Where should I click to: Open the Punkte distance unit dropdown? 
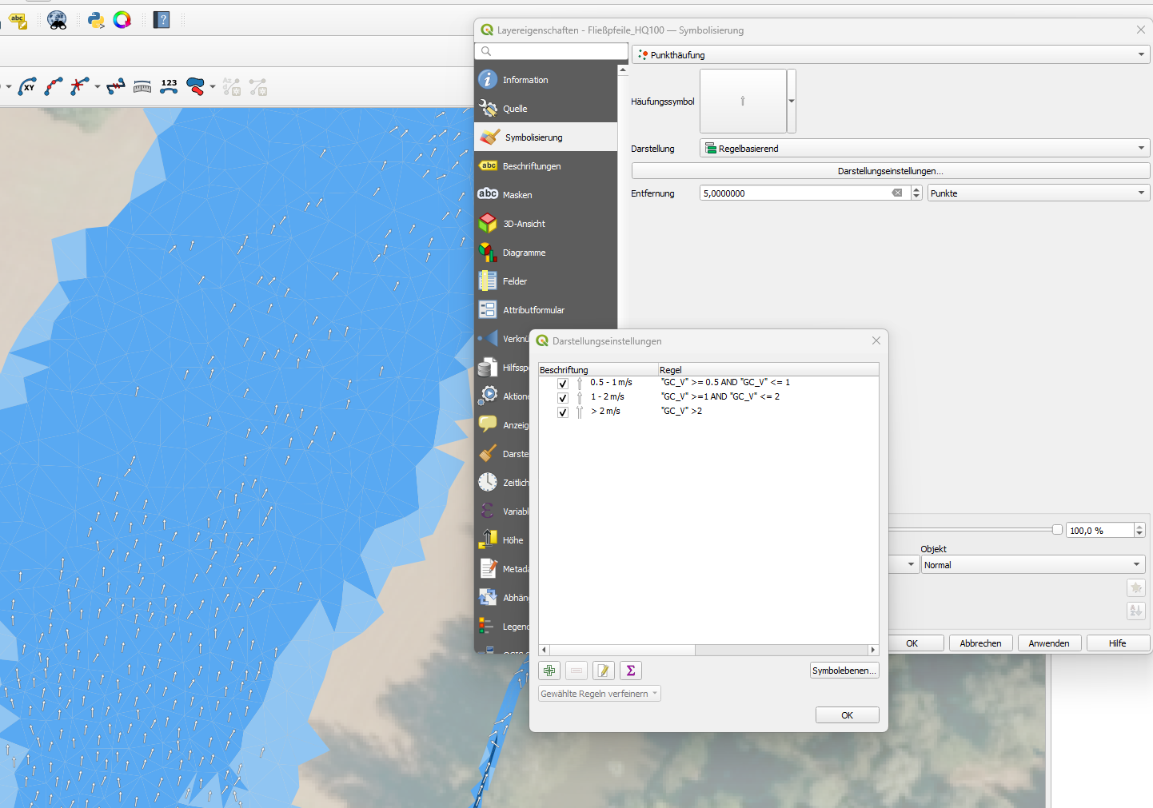tap(1038, 193)
